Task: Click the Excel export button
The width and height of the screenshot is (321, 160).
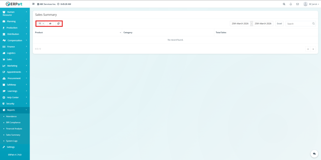Action: (279, 24)
